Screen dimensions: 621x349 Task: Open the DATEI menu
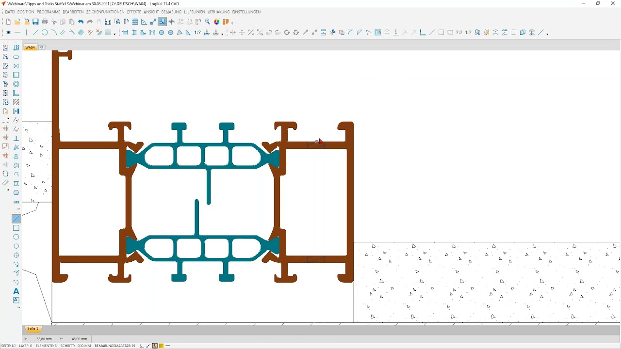[x=10, y=12]
